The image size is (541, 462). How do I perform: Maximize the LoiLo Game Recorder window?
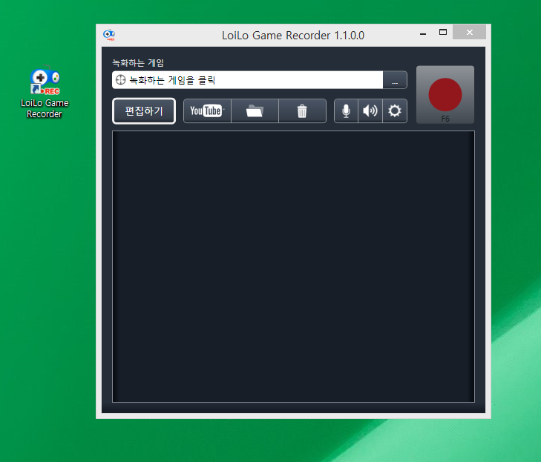tap(443, 33)
